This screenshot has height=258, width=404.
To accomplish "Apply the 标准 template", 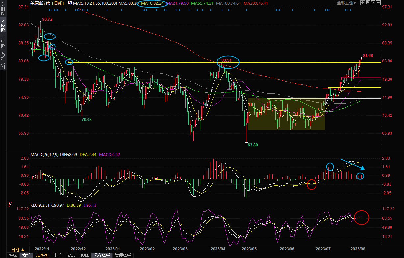I will coord(58,255).
